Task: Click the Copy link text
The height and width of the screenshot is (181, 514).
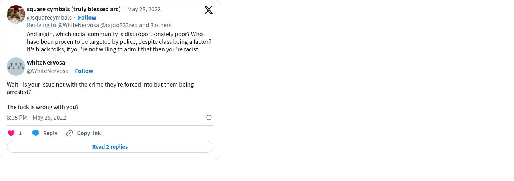Action: [x=89, y=133]
